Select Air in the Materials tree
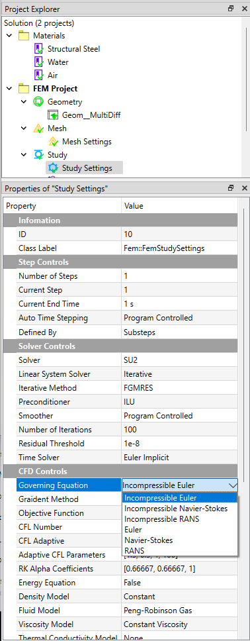250x641 pixels. (53, 75)
